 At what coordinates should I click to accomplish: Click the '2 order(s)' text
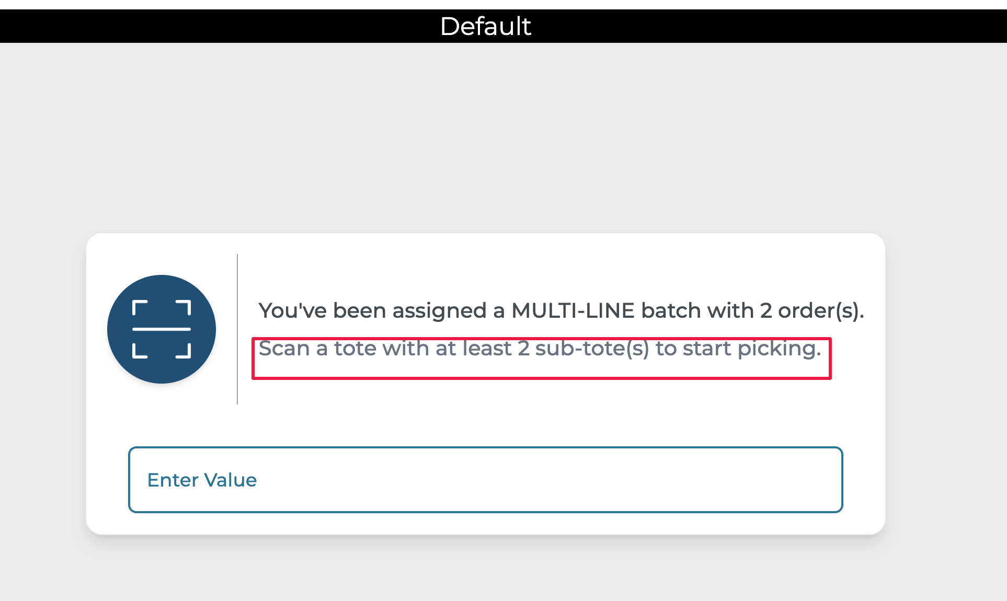(x=810, y=310)
